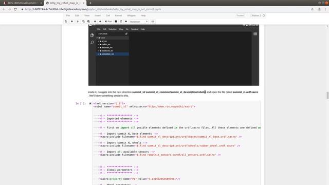Cut the selected cell with the scissors icon
Viewport: 329px width, 185px height.
(78, 22)
